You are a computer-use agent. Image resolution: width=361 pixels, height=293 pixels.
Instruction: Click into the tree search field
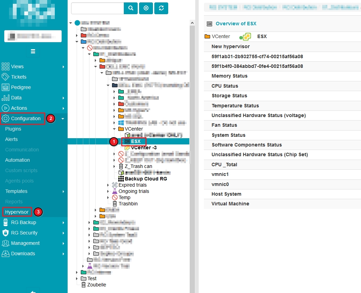[x=97, y=8]
